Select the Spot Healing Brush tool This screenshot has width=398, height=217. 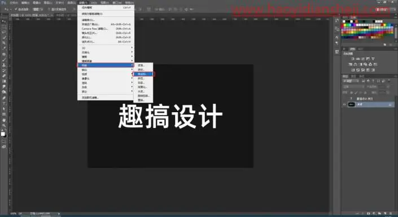(x=4, y=54)
